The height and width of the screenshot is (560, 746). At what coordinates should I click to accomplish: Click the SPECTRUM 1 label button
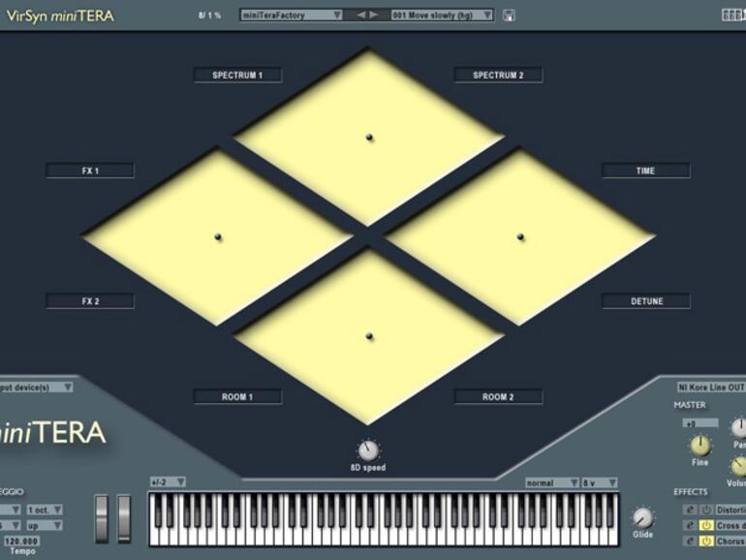pyautogui.click(x=237, y=76)
